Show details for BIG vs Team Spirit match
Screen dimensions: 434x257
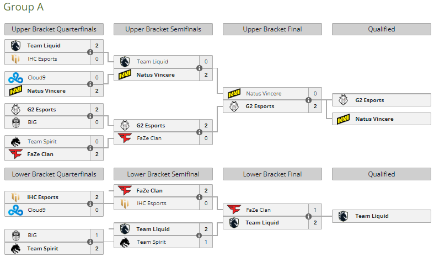[90, 242]
